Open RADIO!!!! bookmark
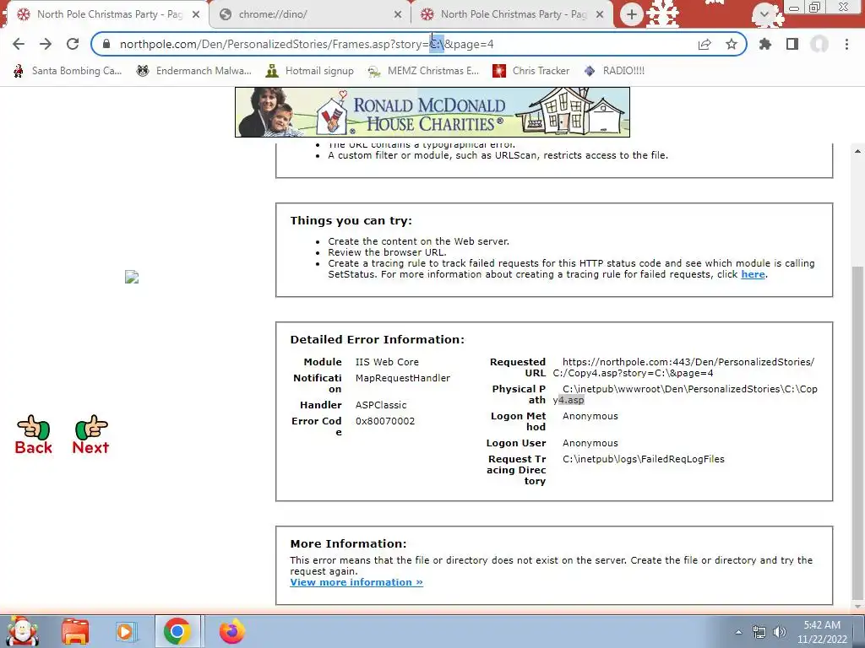The image size is (865, 648). tap(614, 71)
